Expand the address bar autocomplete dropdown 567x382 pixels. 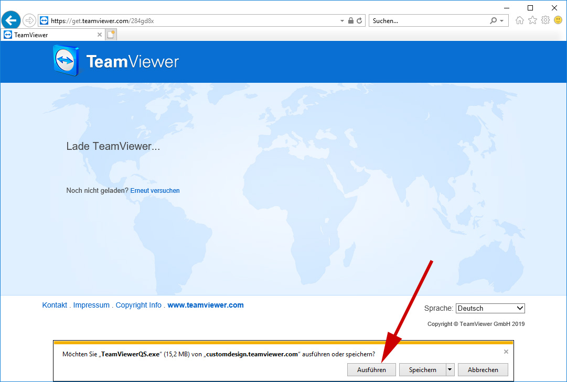(342, 21)
